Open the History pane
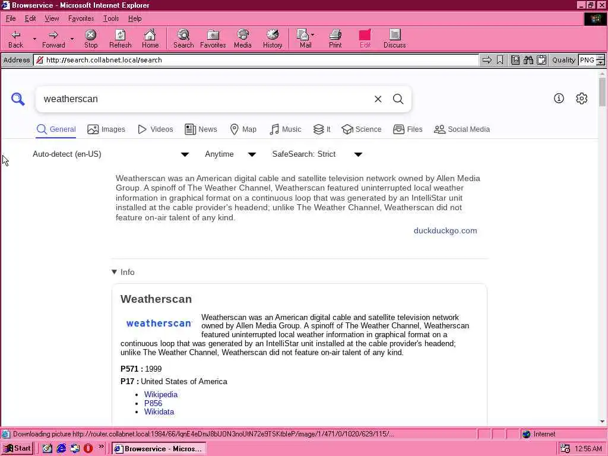The image size is (608, 456). [x=273, y=39]
